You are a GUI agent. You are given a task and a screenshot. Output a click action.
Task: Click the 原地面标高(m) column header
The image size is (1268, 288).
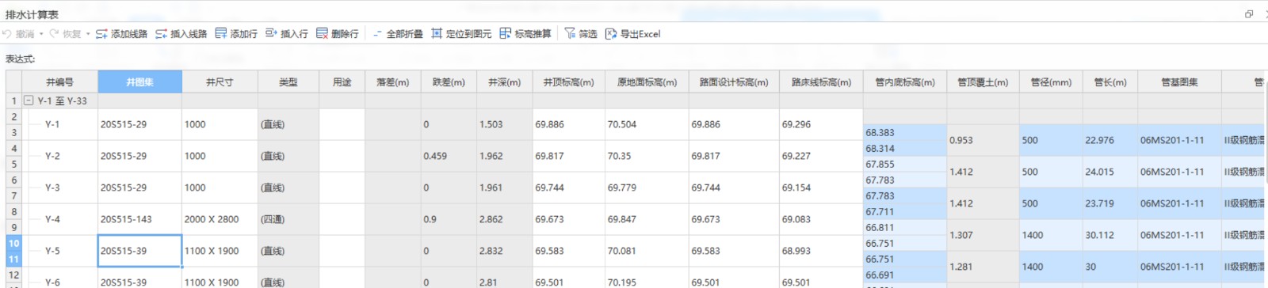[647, 82]
